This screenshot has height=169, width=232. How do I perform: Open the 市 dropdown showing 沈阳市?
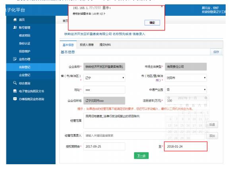pos(186,78)
